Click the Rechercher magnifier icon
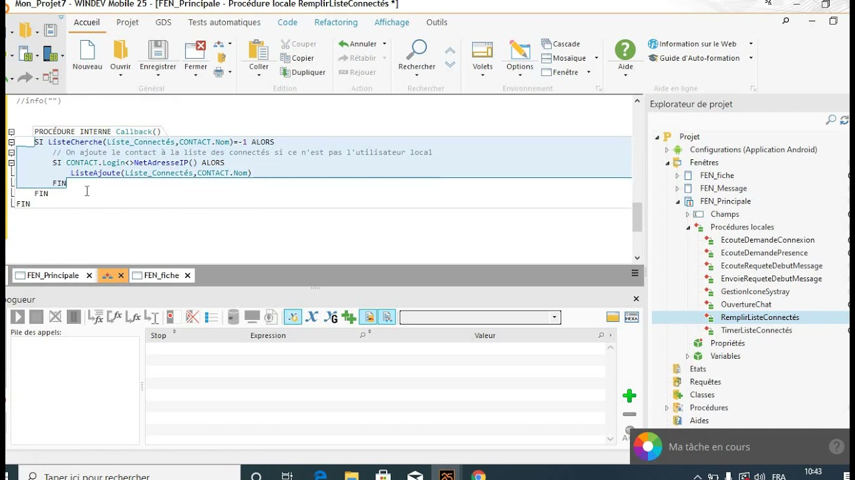 417,50
